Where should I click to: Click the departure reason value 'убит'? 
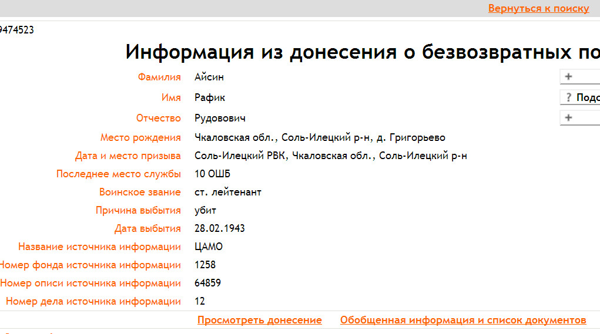click(206, 210)
